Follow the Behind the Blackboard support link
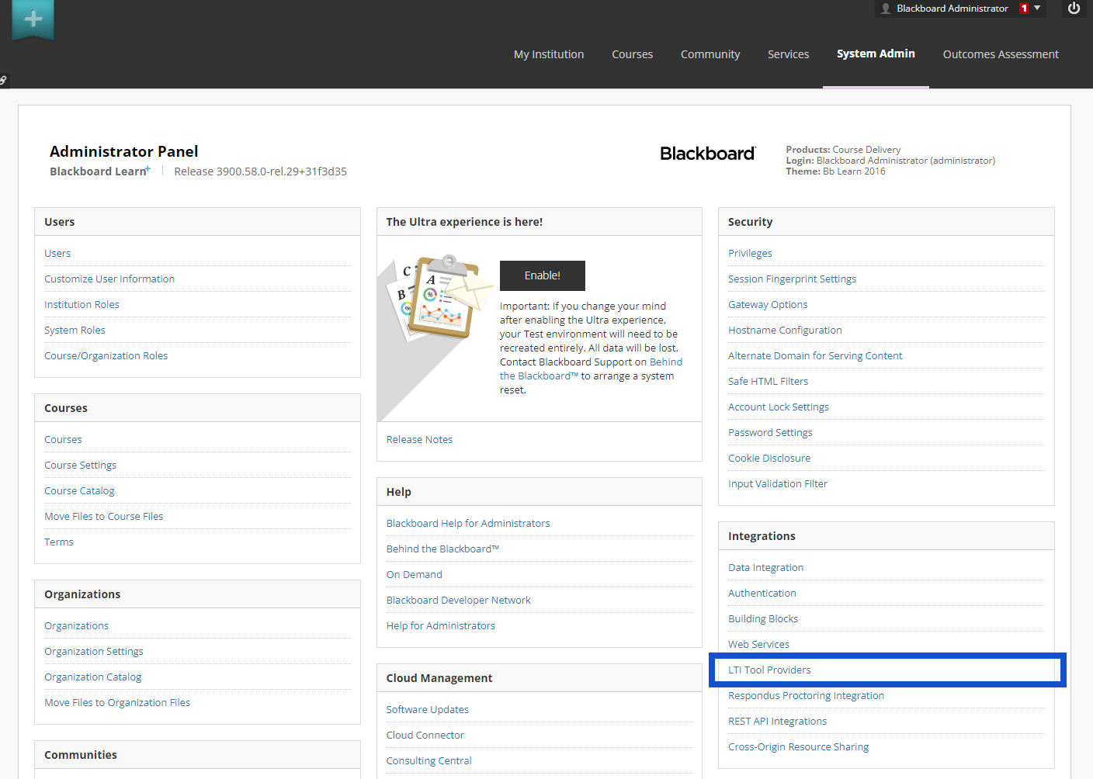The height and width of the screenshot is (779, 1093). point(666,362)
